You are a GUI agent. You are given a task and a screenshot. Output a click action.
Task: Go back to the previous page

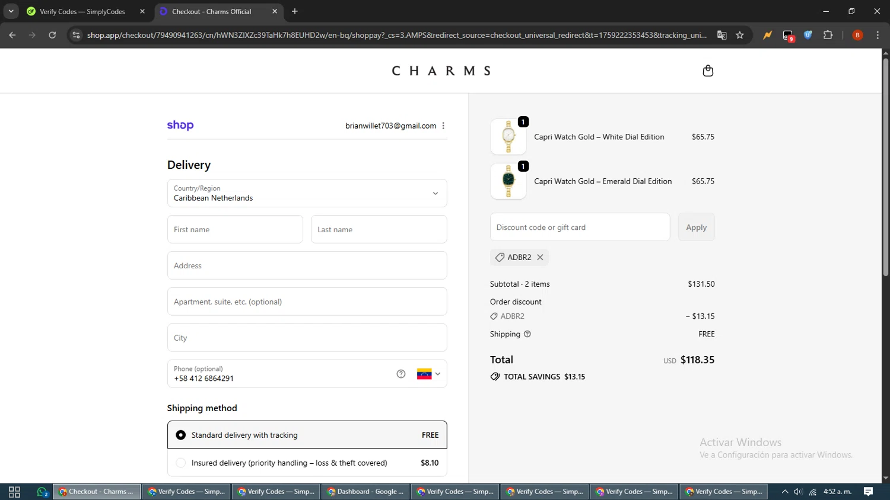point(12,35)
